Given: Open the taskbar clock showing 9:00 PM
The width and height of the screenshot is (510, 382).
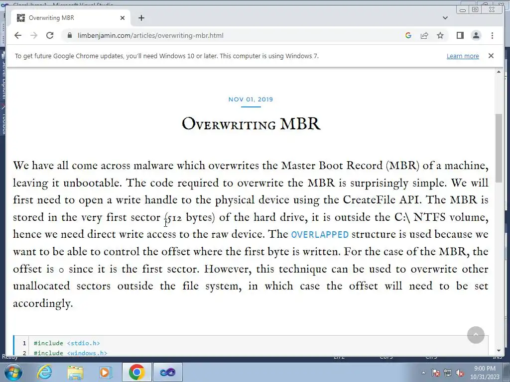Looking at the screenshot, I should pyautogui.click(x=485, y=373).
